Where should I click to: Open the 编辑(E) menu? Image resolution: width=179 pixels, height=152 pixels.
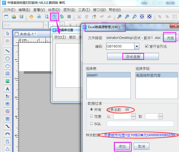24,10
